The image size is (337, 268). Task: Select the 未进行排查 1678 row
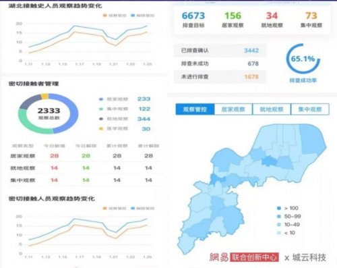click(220, 77)
